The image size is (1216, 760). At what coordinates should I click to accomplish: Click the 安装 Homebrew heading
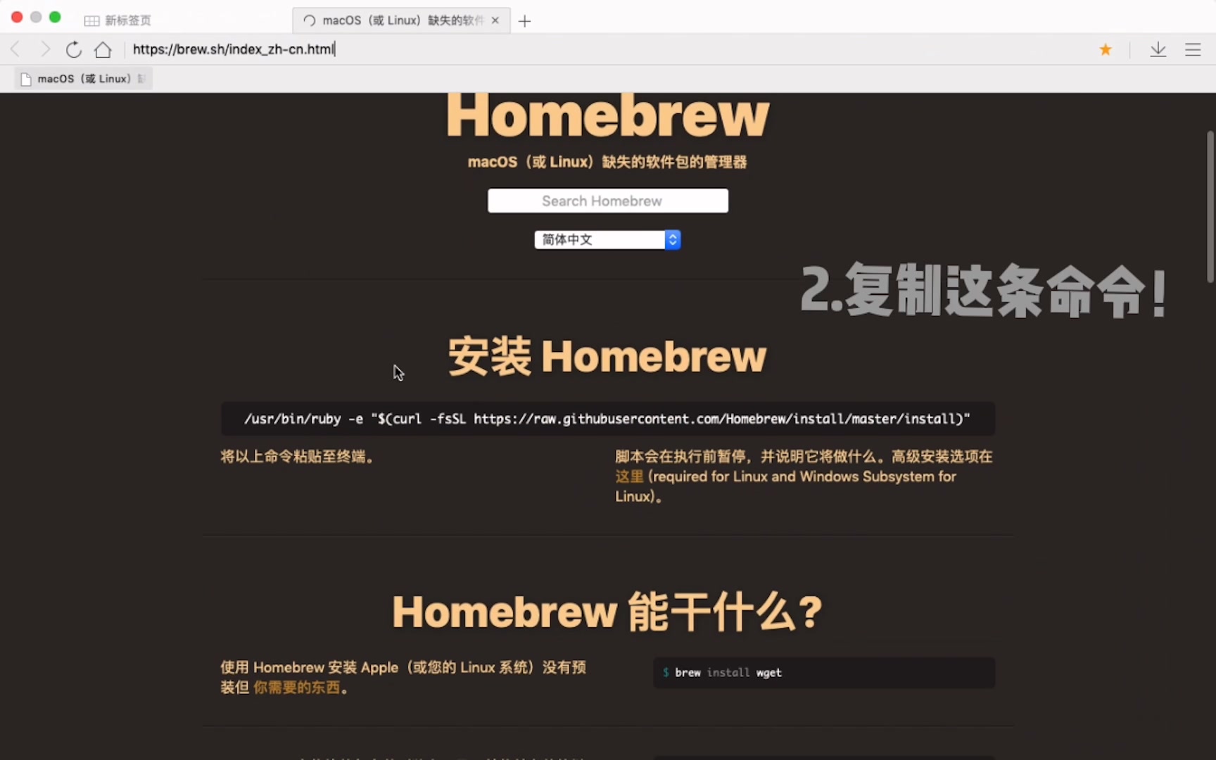point(607,356)
